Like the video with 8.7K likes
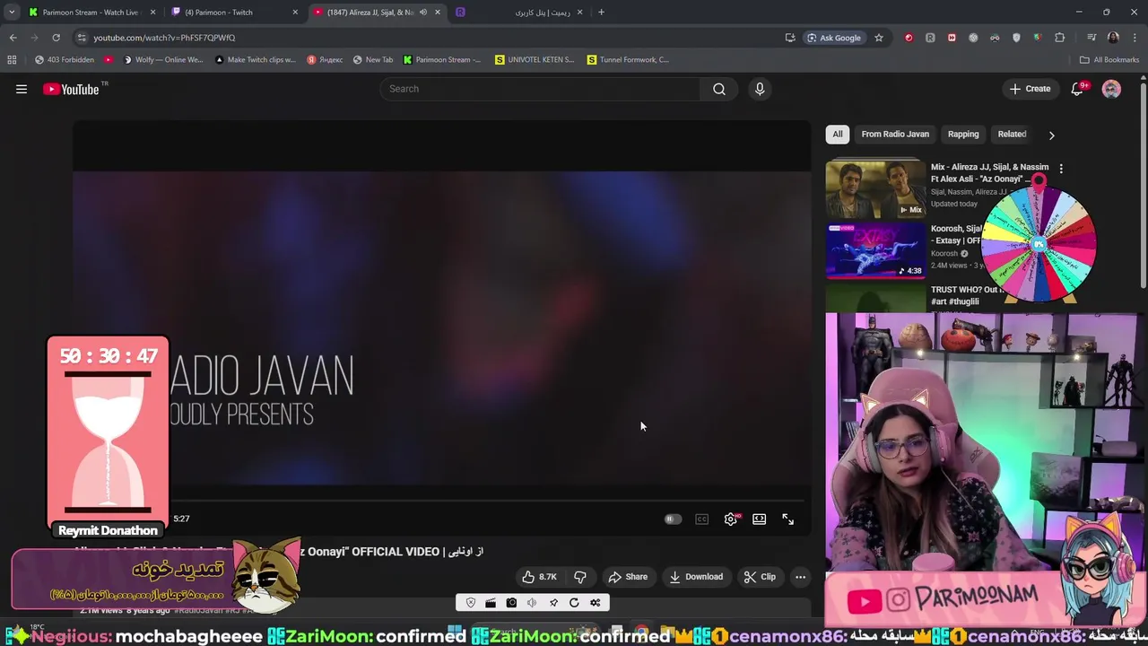1148x646 pixels. pos(541,577)
